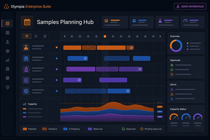Screen dimensions: 210x140
Task: Select the purple microscope row icon
Action: [26, 69]
